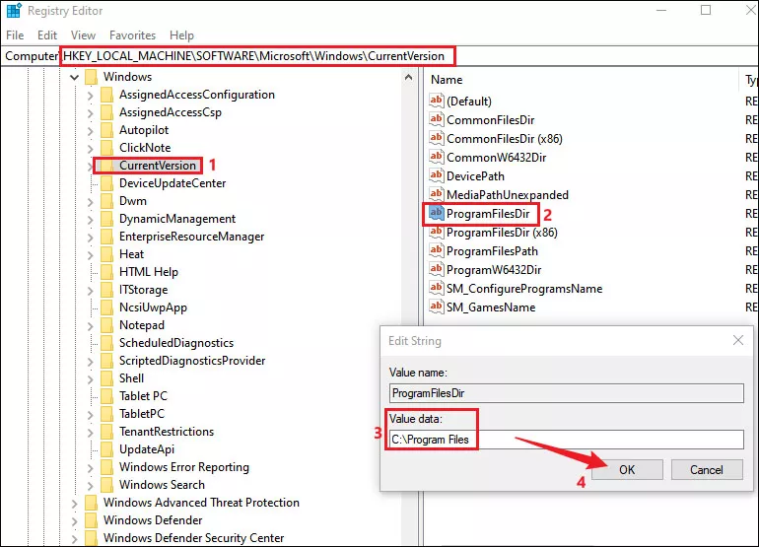Select the CurrentVersion key
Screen dimensions: 759x547
(158, 166)
